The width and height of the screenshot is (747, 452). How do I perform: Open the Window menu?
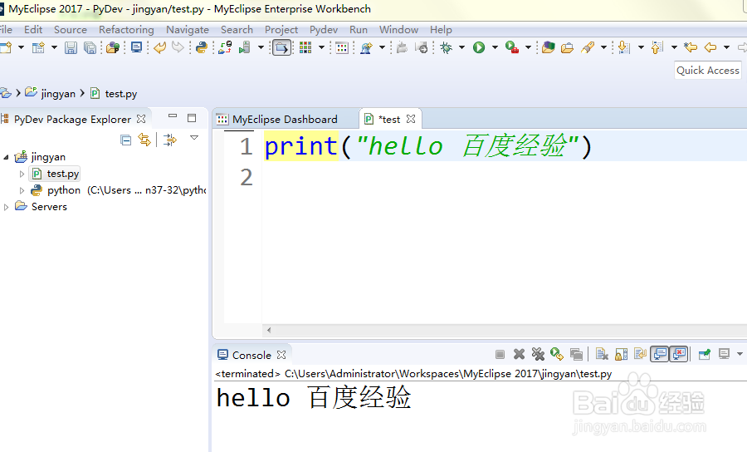click(x=398, y=30)
